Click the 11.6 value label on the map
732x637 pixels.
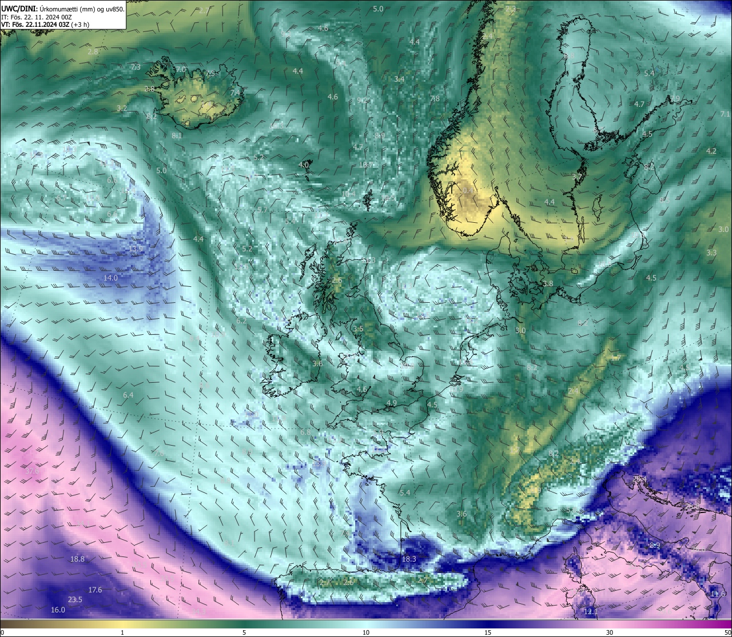tap(718, 594)
